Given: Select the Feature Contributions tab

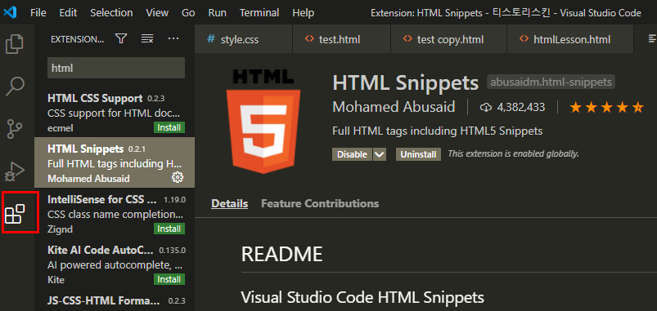Looking at the screenshot, I should pyautogui.click(x=320, y=203).
